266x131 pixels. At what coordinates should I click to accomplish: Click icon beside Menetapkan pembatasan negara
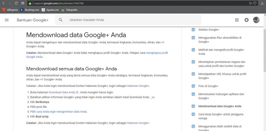tap(193, 62)
